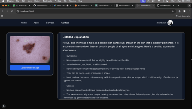Open the All Bookmarks folder
Viewport: 192px width, 109px height.
(183, 16)
